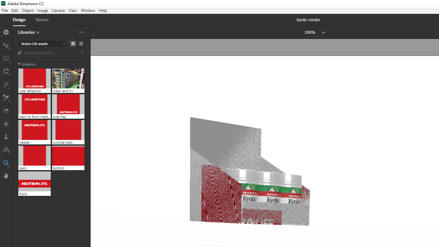Click the search magnifier icon in Libraries
439x247 pixels.
[x=20, y=53]
